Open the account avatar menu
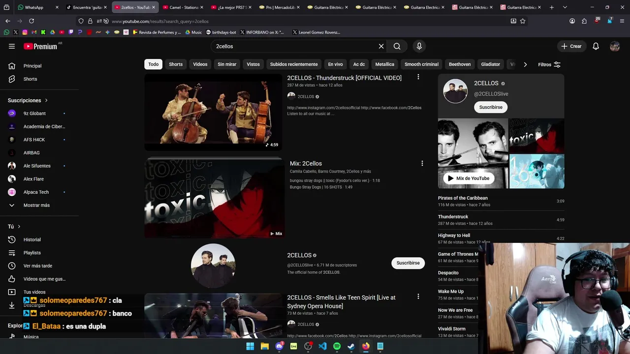This screenshot has height=354, width=630. 615,46
